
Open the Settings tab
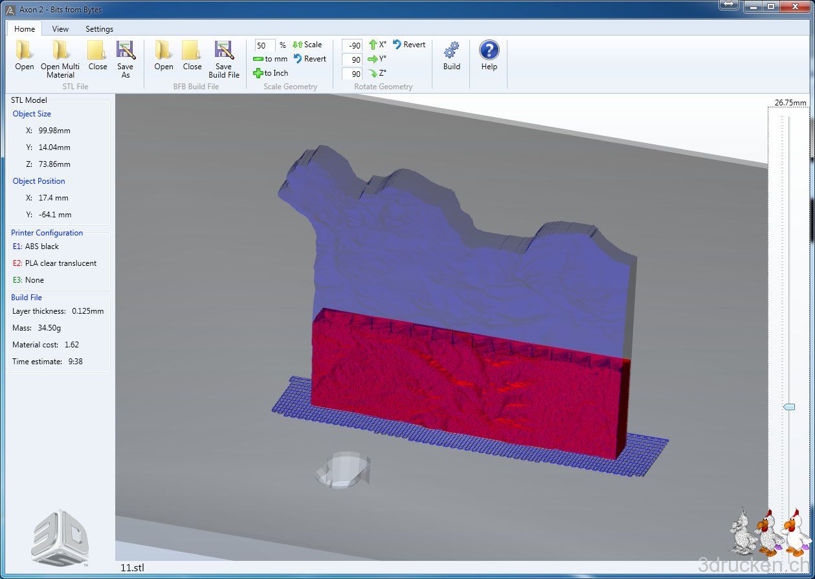pyautogui.click(x=99, y=28)
